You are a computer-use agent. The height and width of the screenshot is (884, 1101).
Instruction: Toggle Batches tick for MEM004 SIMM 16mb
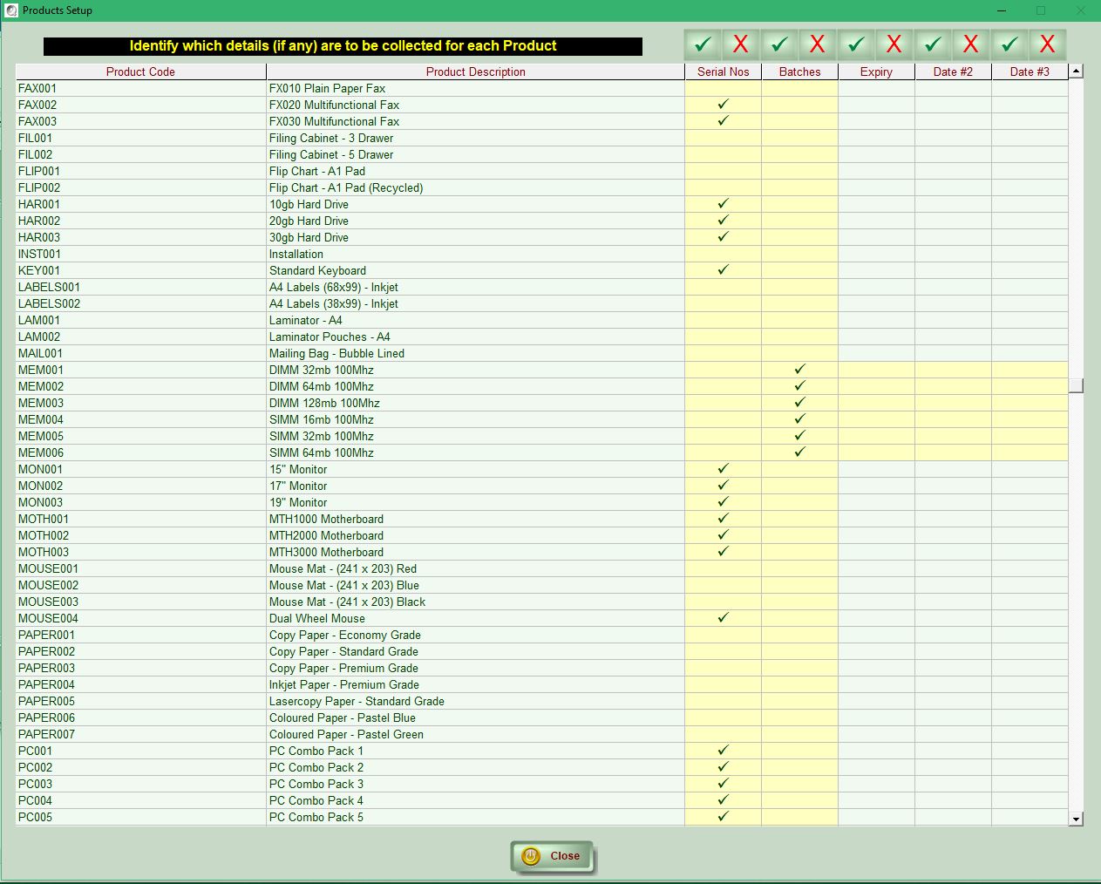tap(800, 419)
